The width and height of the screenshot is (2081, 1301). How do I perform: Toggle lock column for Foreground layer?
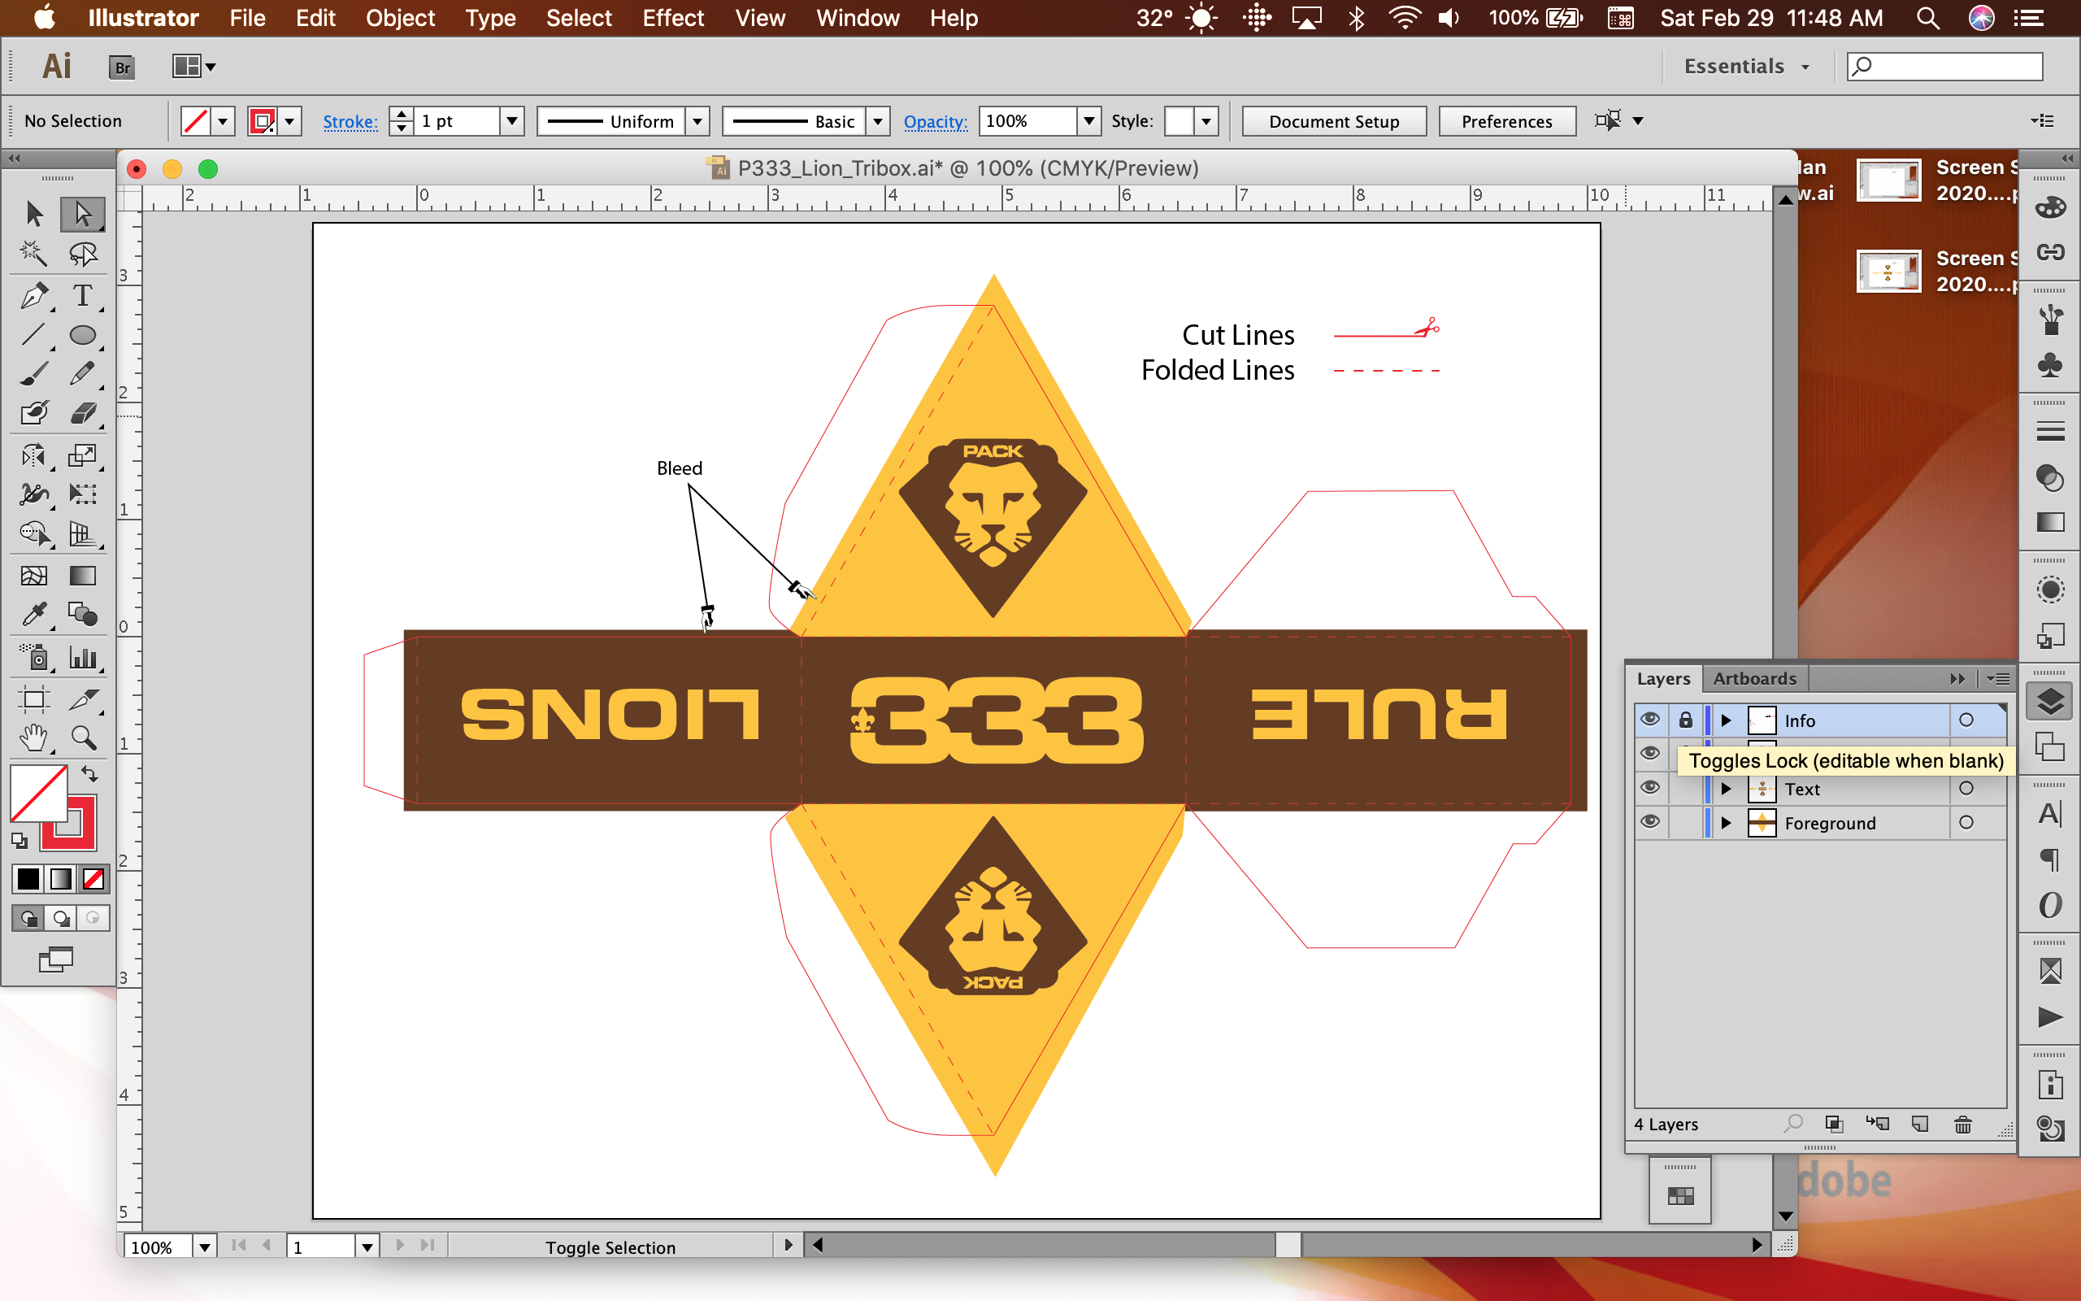click(1685, 823)
